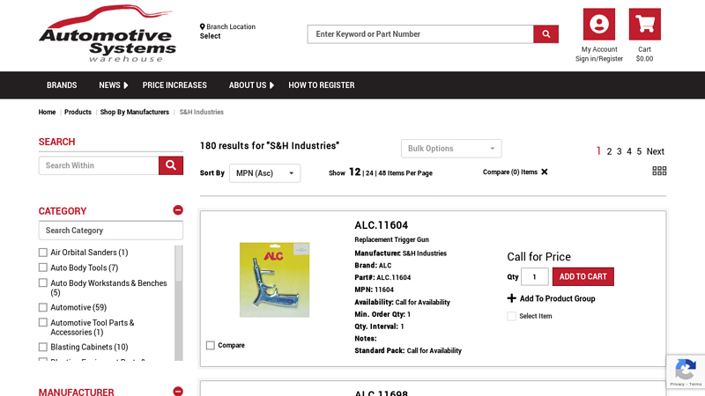
Task: Check the Blasting Cabinets category
Action: click(x=42, y=347)
